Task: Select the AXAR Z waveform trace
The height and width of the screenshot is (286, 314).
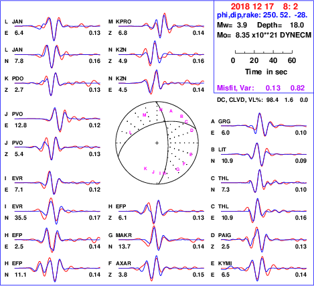Action: (161, 268)
